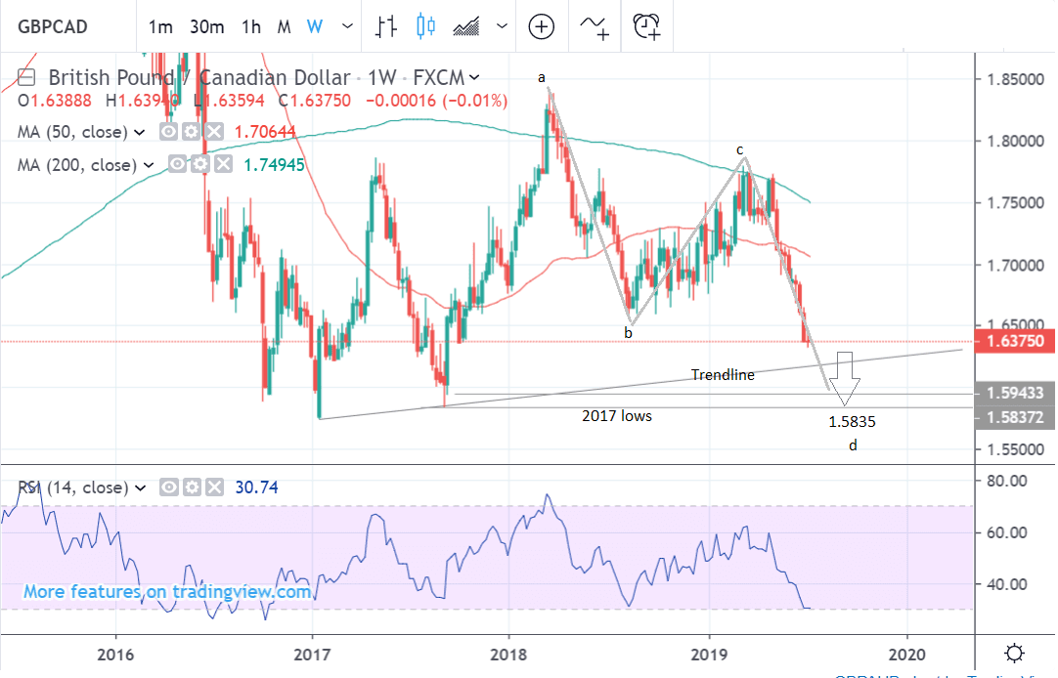1058x678 pixels.
Task: Select the 1h timeframe
Action: tap(251, 27)
